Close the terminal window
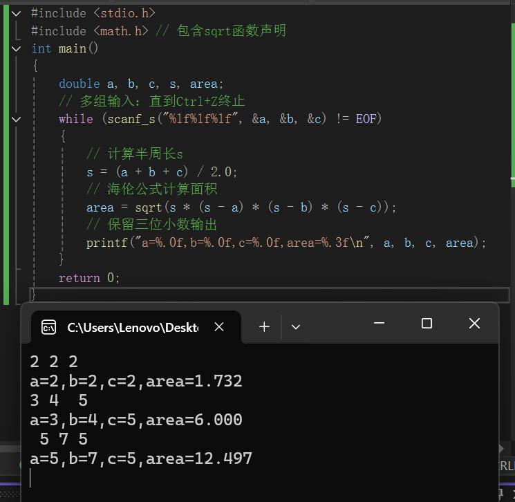The height and width of the screenshot is (502, 515). (474, 324)
